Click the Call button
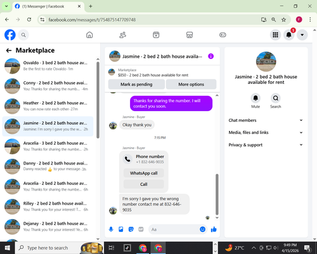 pyautogui.click(x=144, y=184)
